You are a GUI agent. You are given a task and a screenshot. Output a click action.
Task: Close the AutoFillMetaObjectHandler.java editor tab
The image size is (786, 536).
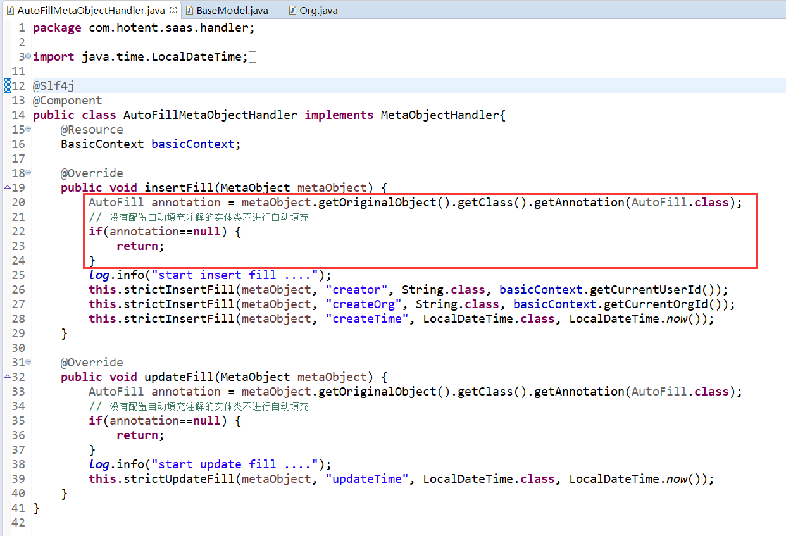173,11
